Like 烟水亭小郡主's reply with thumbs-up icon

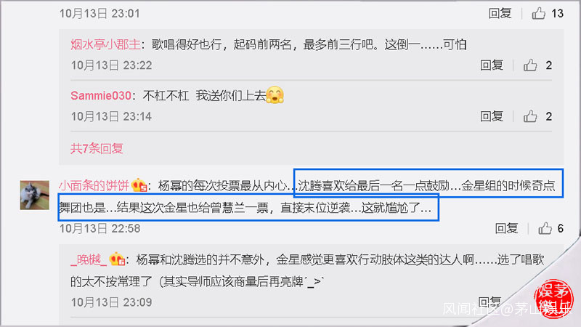[x=530, y=65]
